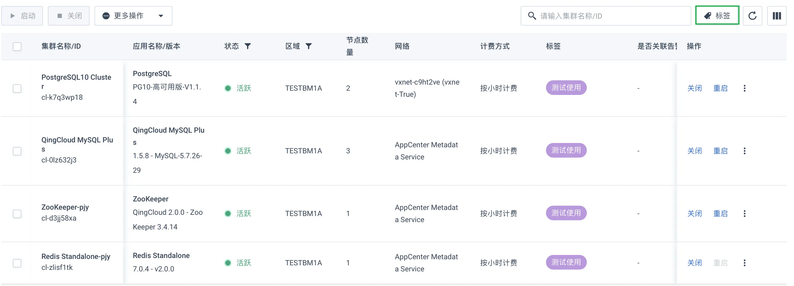Click 重启 in the QingCloud MySQL Plus row
Image resolution: width=794 pixels, height=286 pixels.
pyautogui.click(x=720, y=151)
